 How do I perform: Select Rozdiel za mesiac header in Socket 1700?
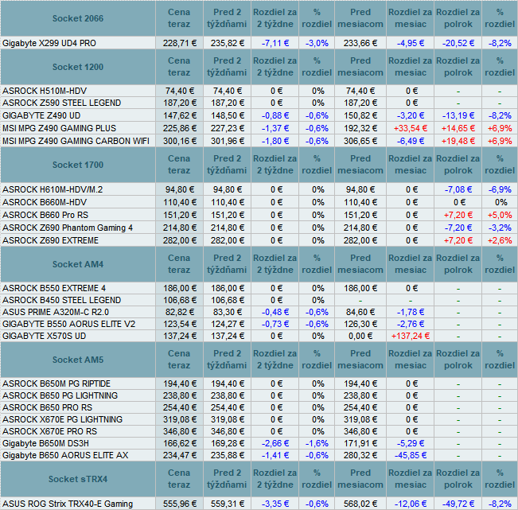[x=411, y=165]
